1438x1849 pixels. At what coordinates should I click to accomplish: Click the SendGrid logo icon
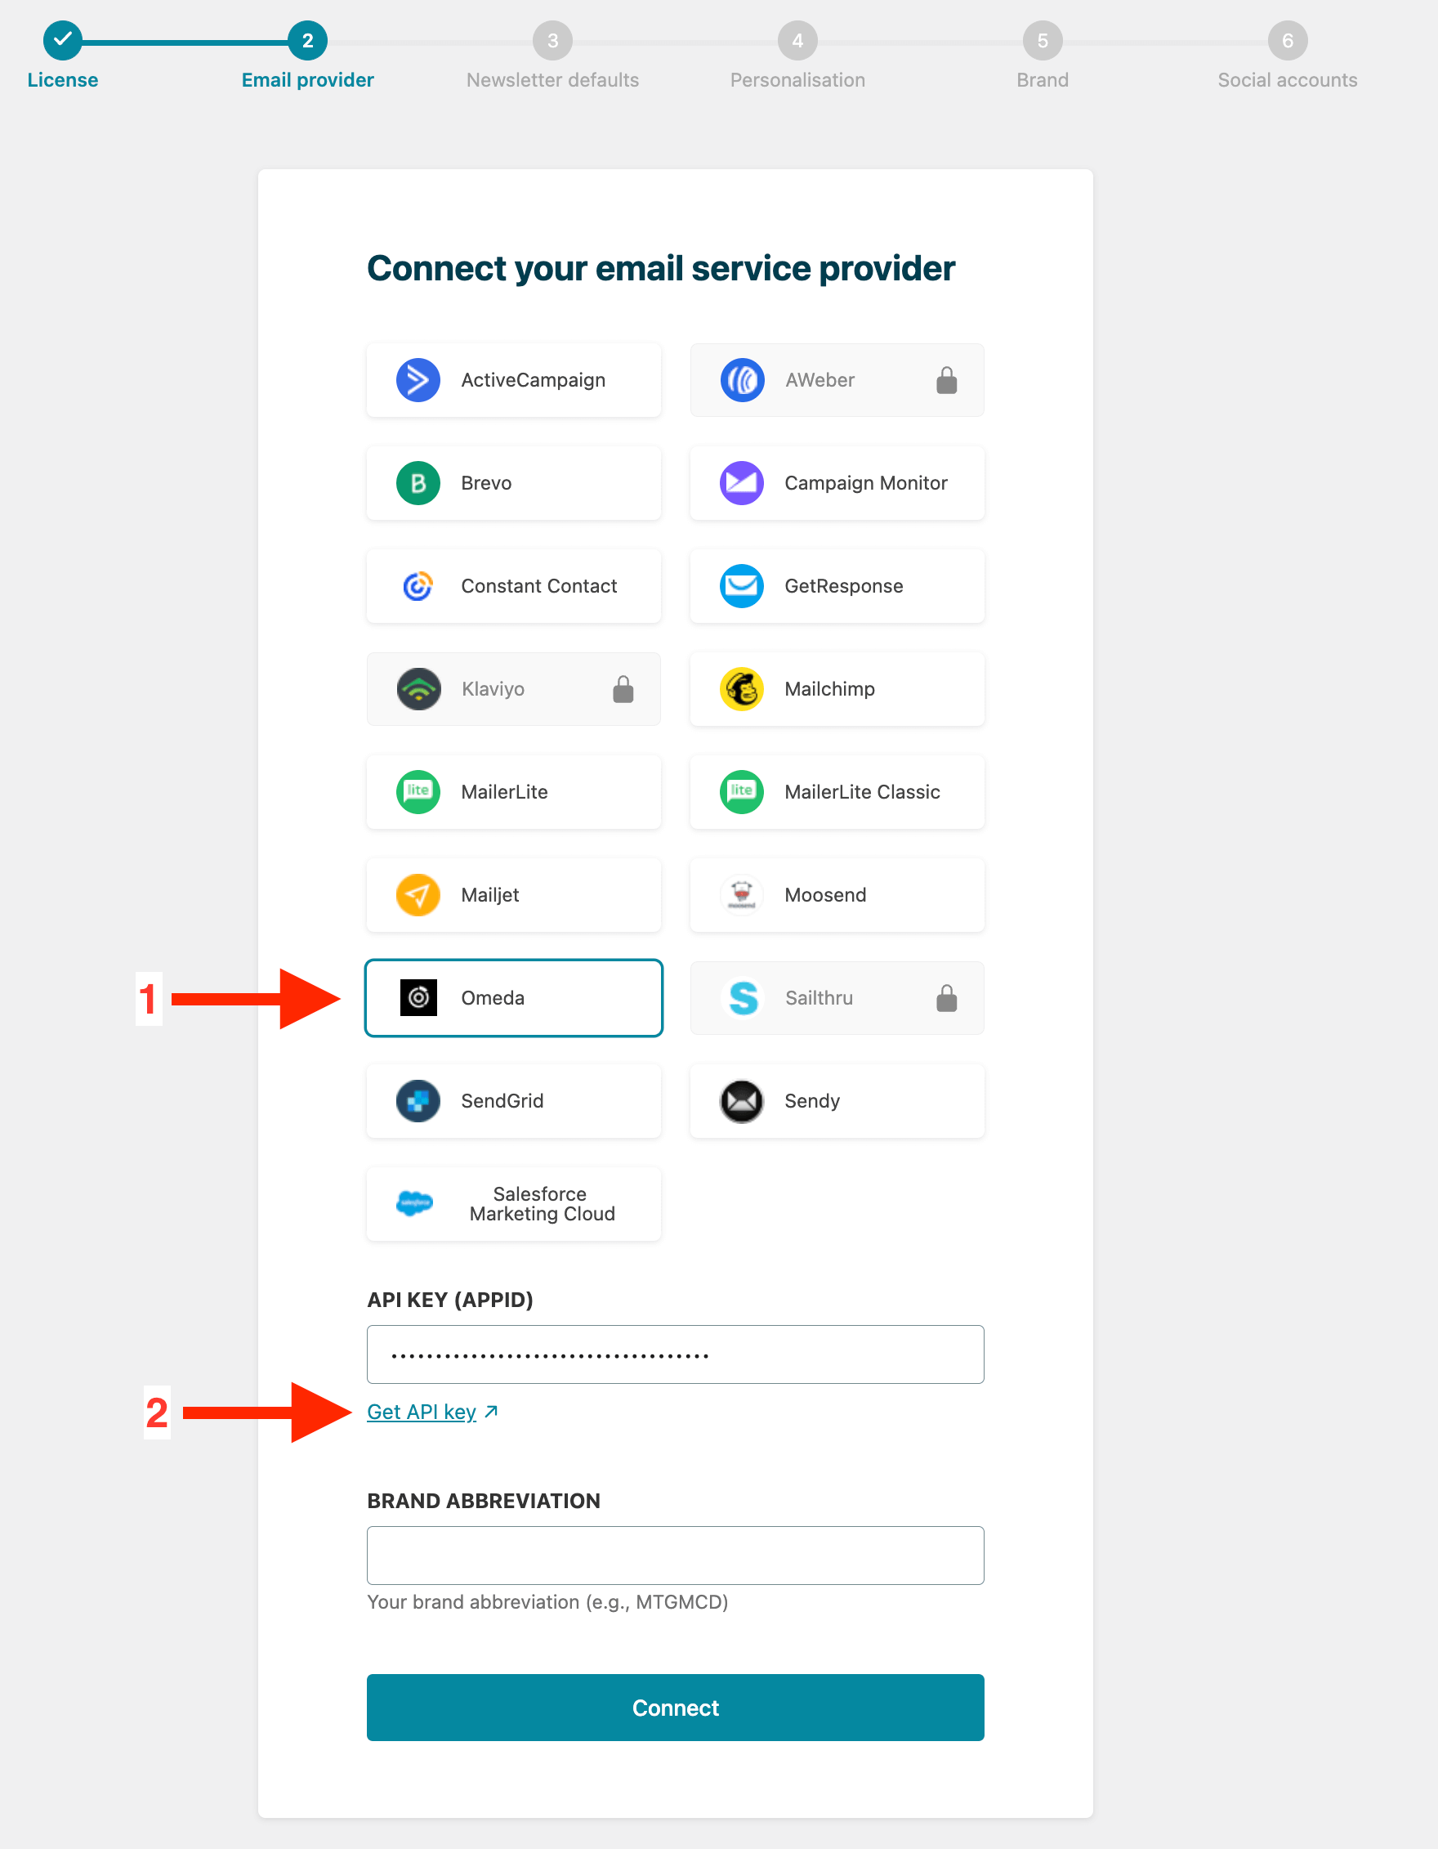[418, 1100]
